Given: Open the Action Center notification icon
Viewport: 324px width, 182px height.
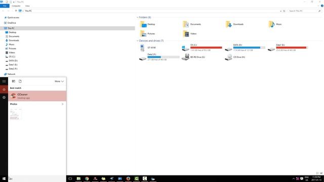Looking at the screenshot, I should [x=302, y=178].
